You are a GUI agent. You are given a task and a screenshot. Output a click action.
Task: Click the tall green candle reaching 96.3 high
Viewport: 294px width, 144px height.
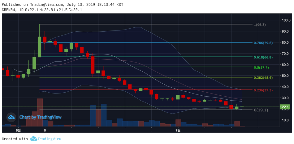point(39,41)
